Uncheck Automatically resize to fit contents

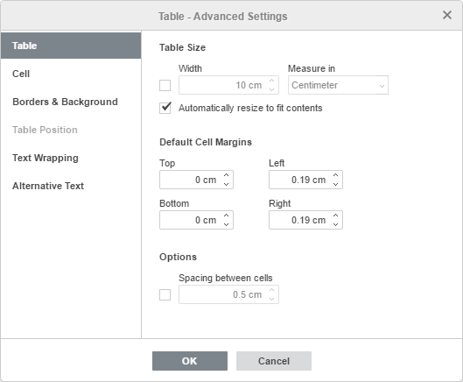[165, 108]
